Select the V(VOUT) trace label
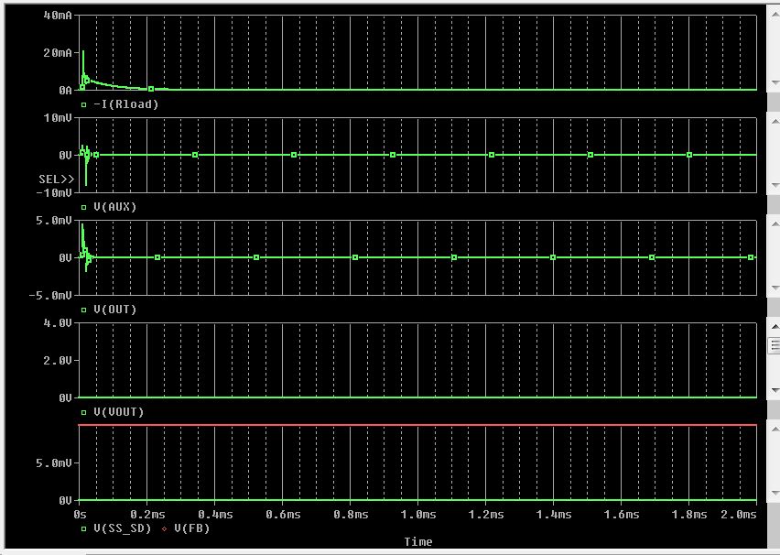 point(118,412)
